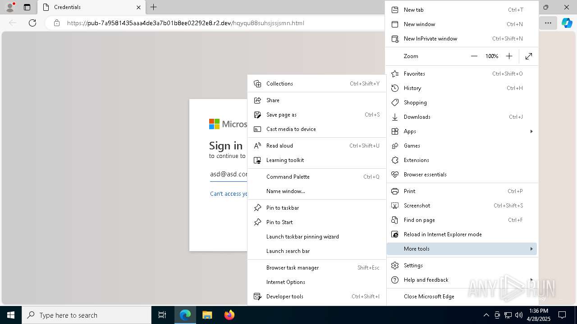Click the New tab icon in the menu
577x324 pixels.
[395, 10]
